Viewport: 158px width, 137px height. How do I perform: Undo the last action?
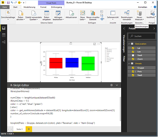12,3
